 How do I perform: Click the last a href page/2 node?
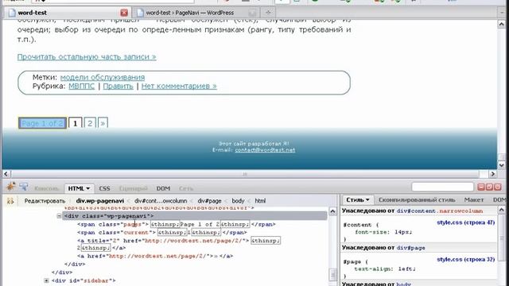155,256
